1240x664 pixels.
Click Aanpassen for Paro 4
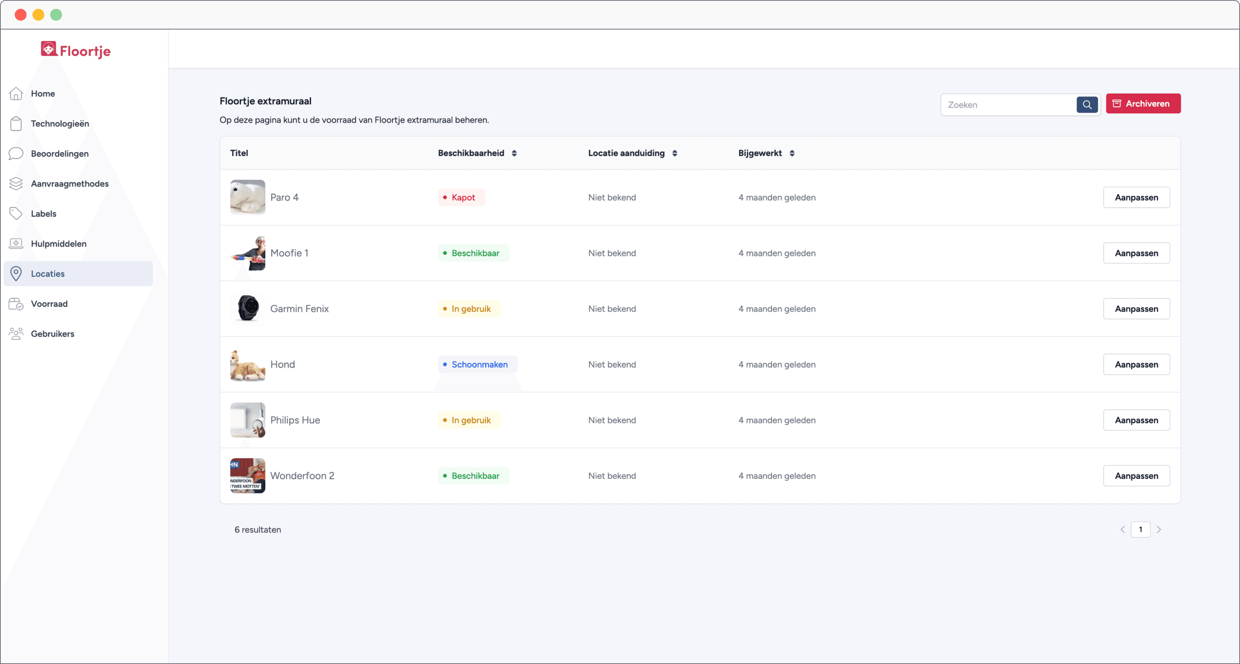point(1136,197)
